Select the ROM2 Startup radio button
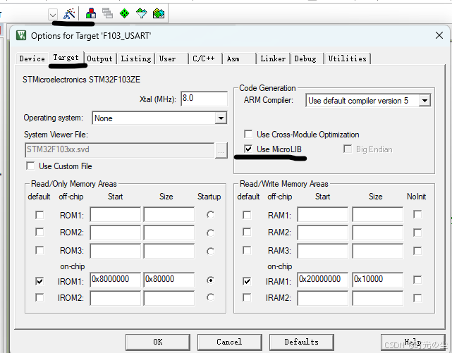The height and width of the screenshot is (353, 452). click(x=210, y=233)
